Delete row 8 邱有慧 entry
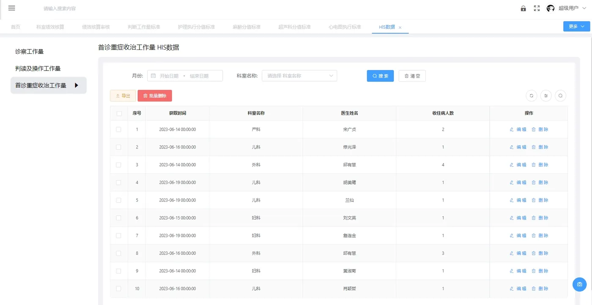592x305 pixels. [540, 253]
